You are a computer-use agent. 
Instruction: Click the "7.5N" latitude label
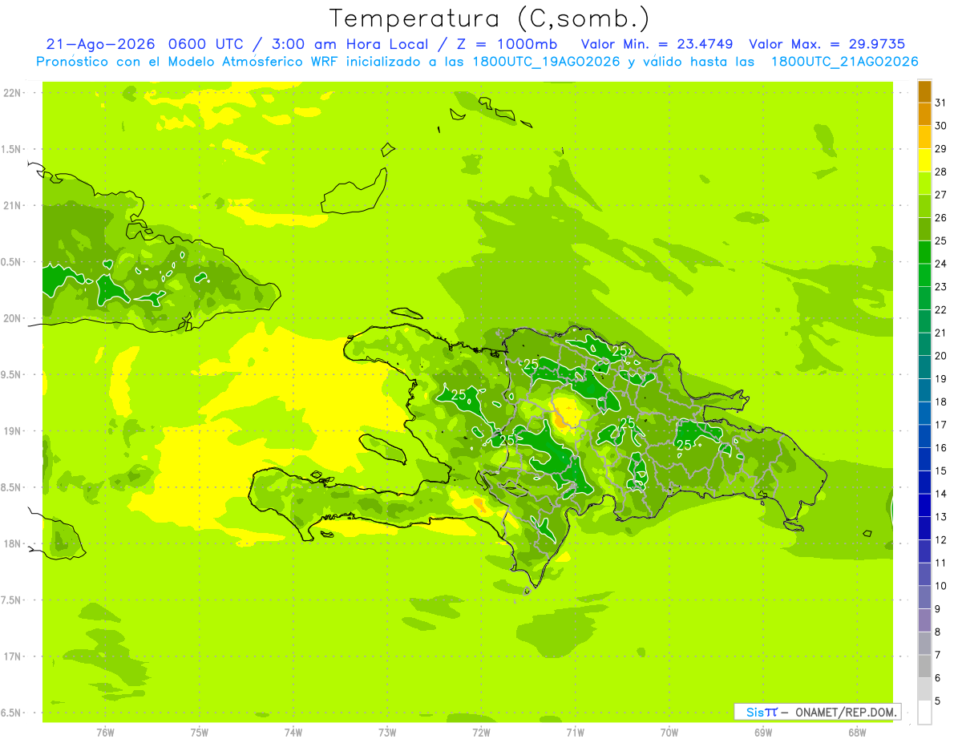point(11,600)
